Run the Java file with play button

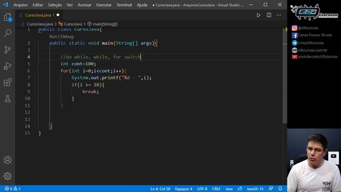pyautogui.click(x=258, y=15)
